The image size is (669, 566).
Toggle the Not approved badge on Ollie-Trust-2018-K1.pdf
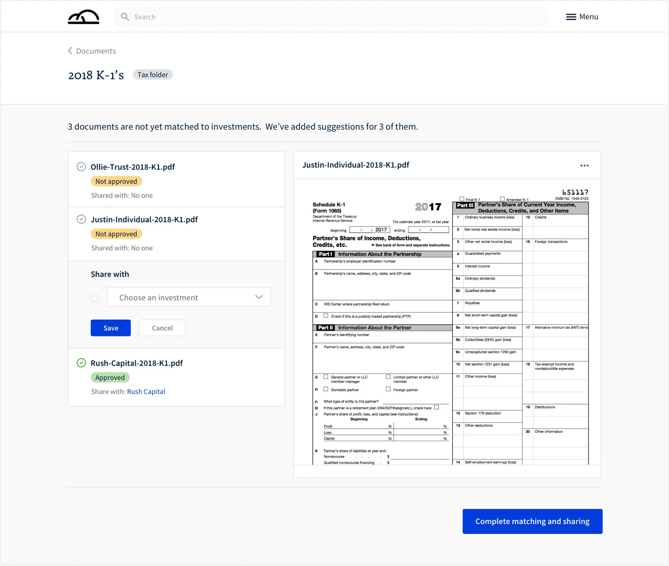[116, 181]
